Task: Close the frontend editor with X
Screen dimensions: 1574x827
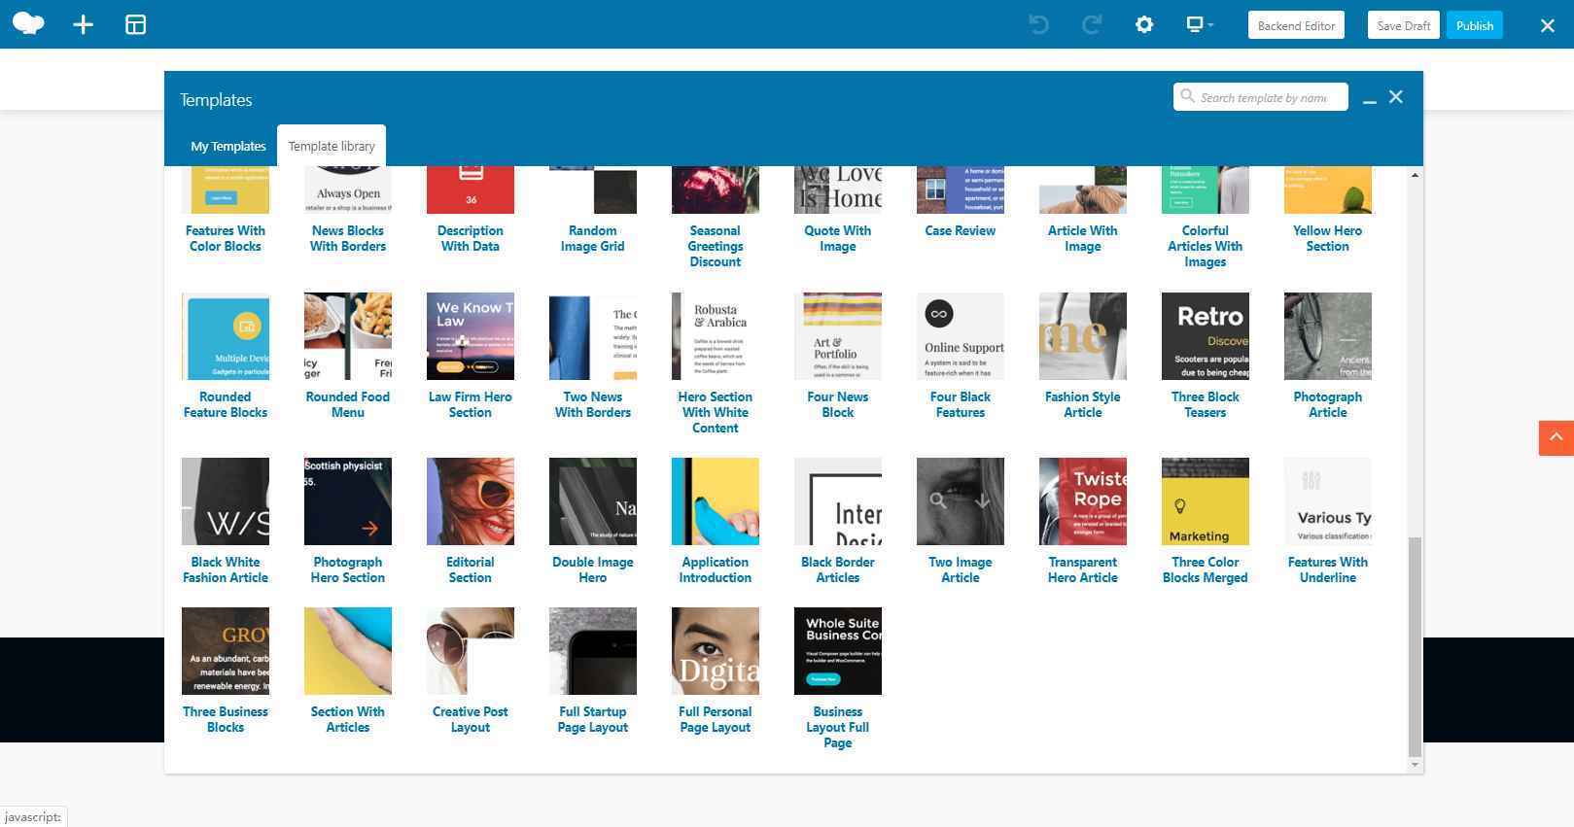Action: (x=1547, y=25)
